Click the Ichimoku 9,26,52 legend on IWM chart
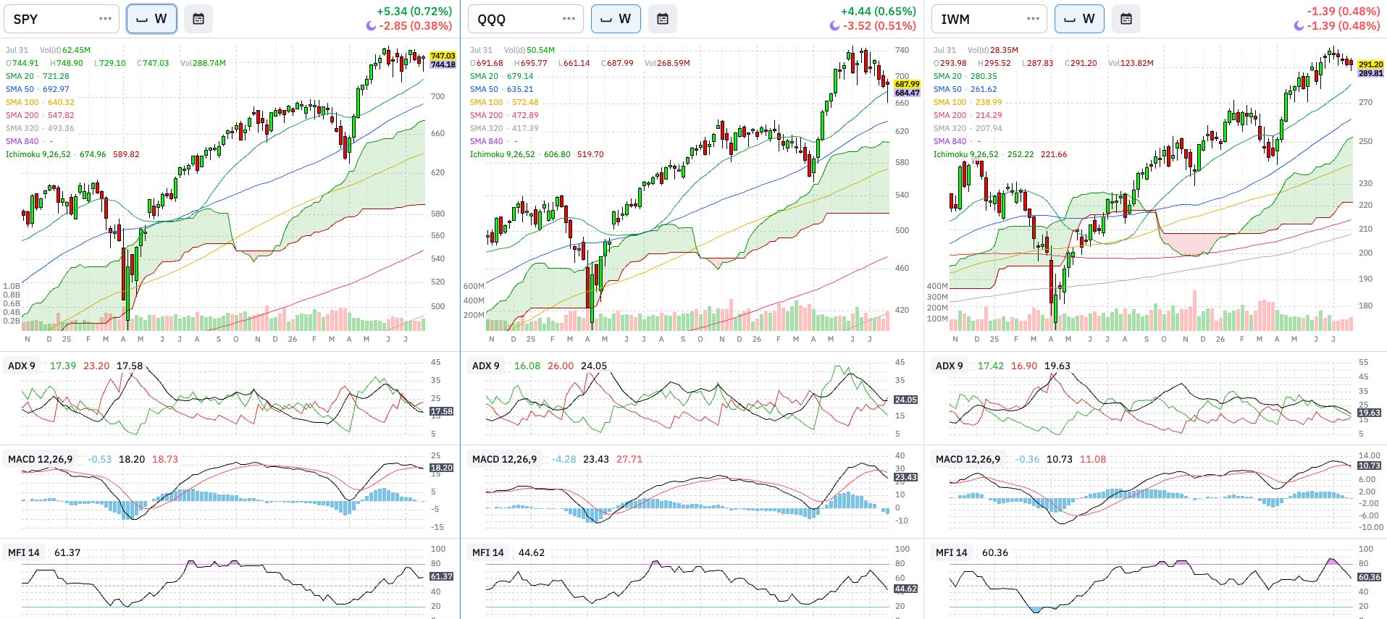Screen dimensions: 1387x619 click(1000, 154)
